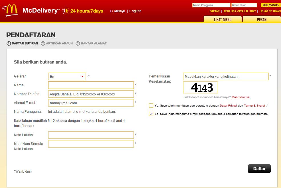The height and width of the screenshot is (188, 281).
Task: Focus the Kata Laluan login field in header
Action: click(244, 5)
